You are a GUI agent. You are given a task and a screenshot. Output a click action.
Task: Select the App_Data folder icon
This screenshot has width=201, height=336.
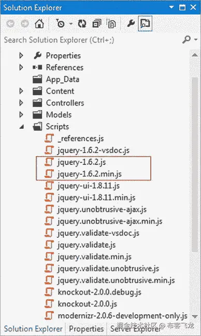[37, 79]
